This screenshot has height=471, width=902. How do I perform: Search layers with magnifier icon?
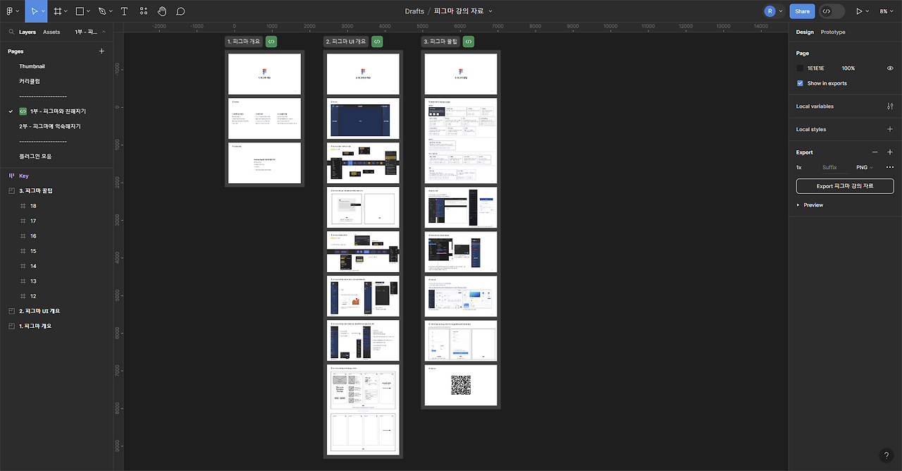(11, 32)
